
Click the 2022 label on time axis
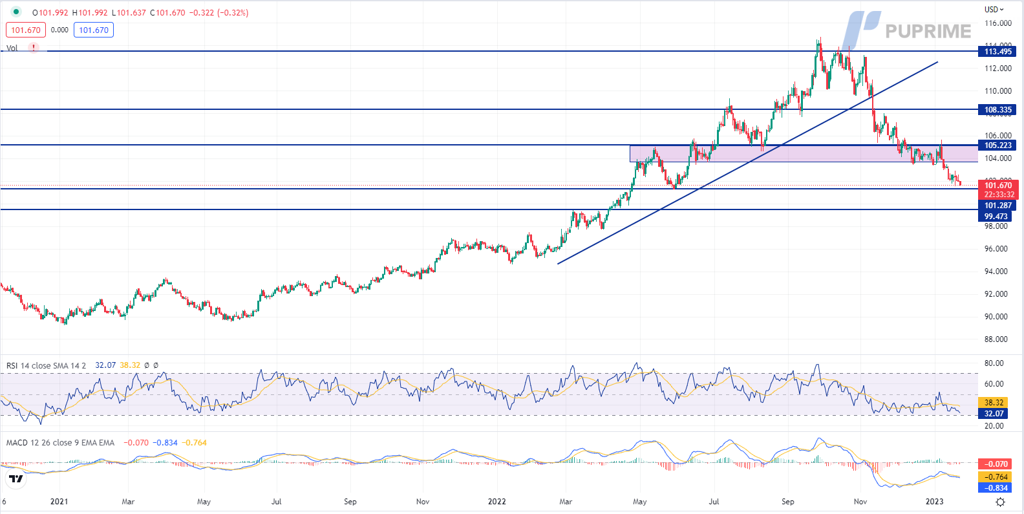click(496, 502)
